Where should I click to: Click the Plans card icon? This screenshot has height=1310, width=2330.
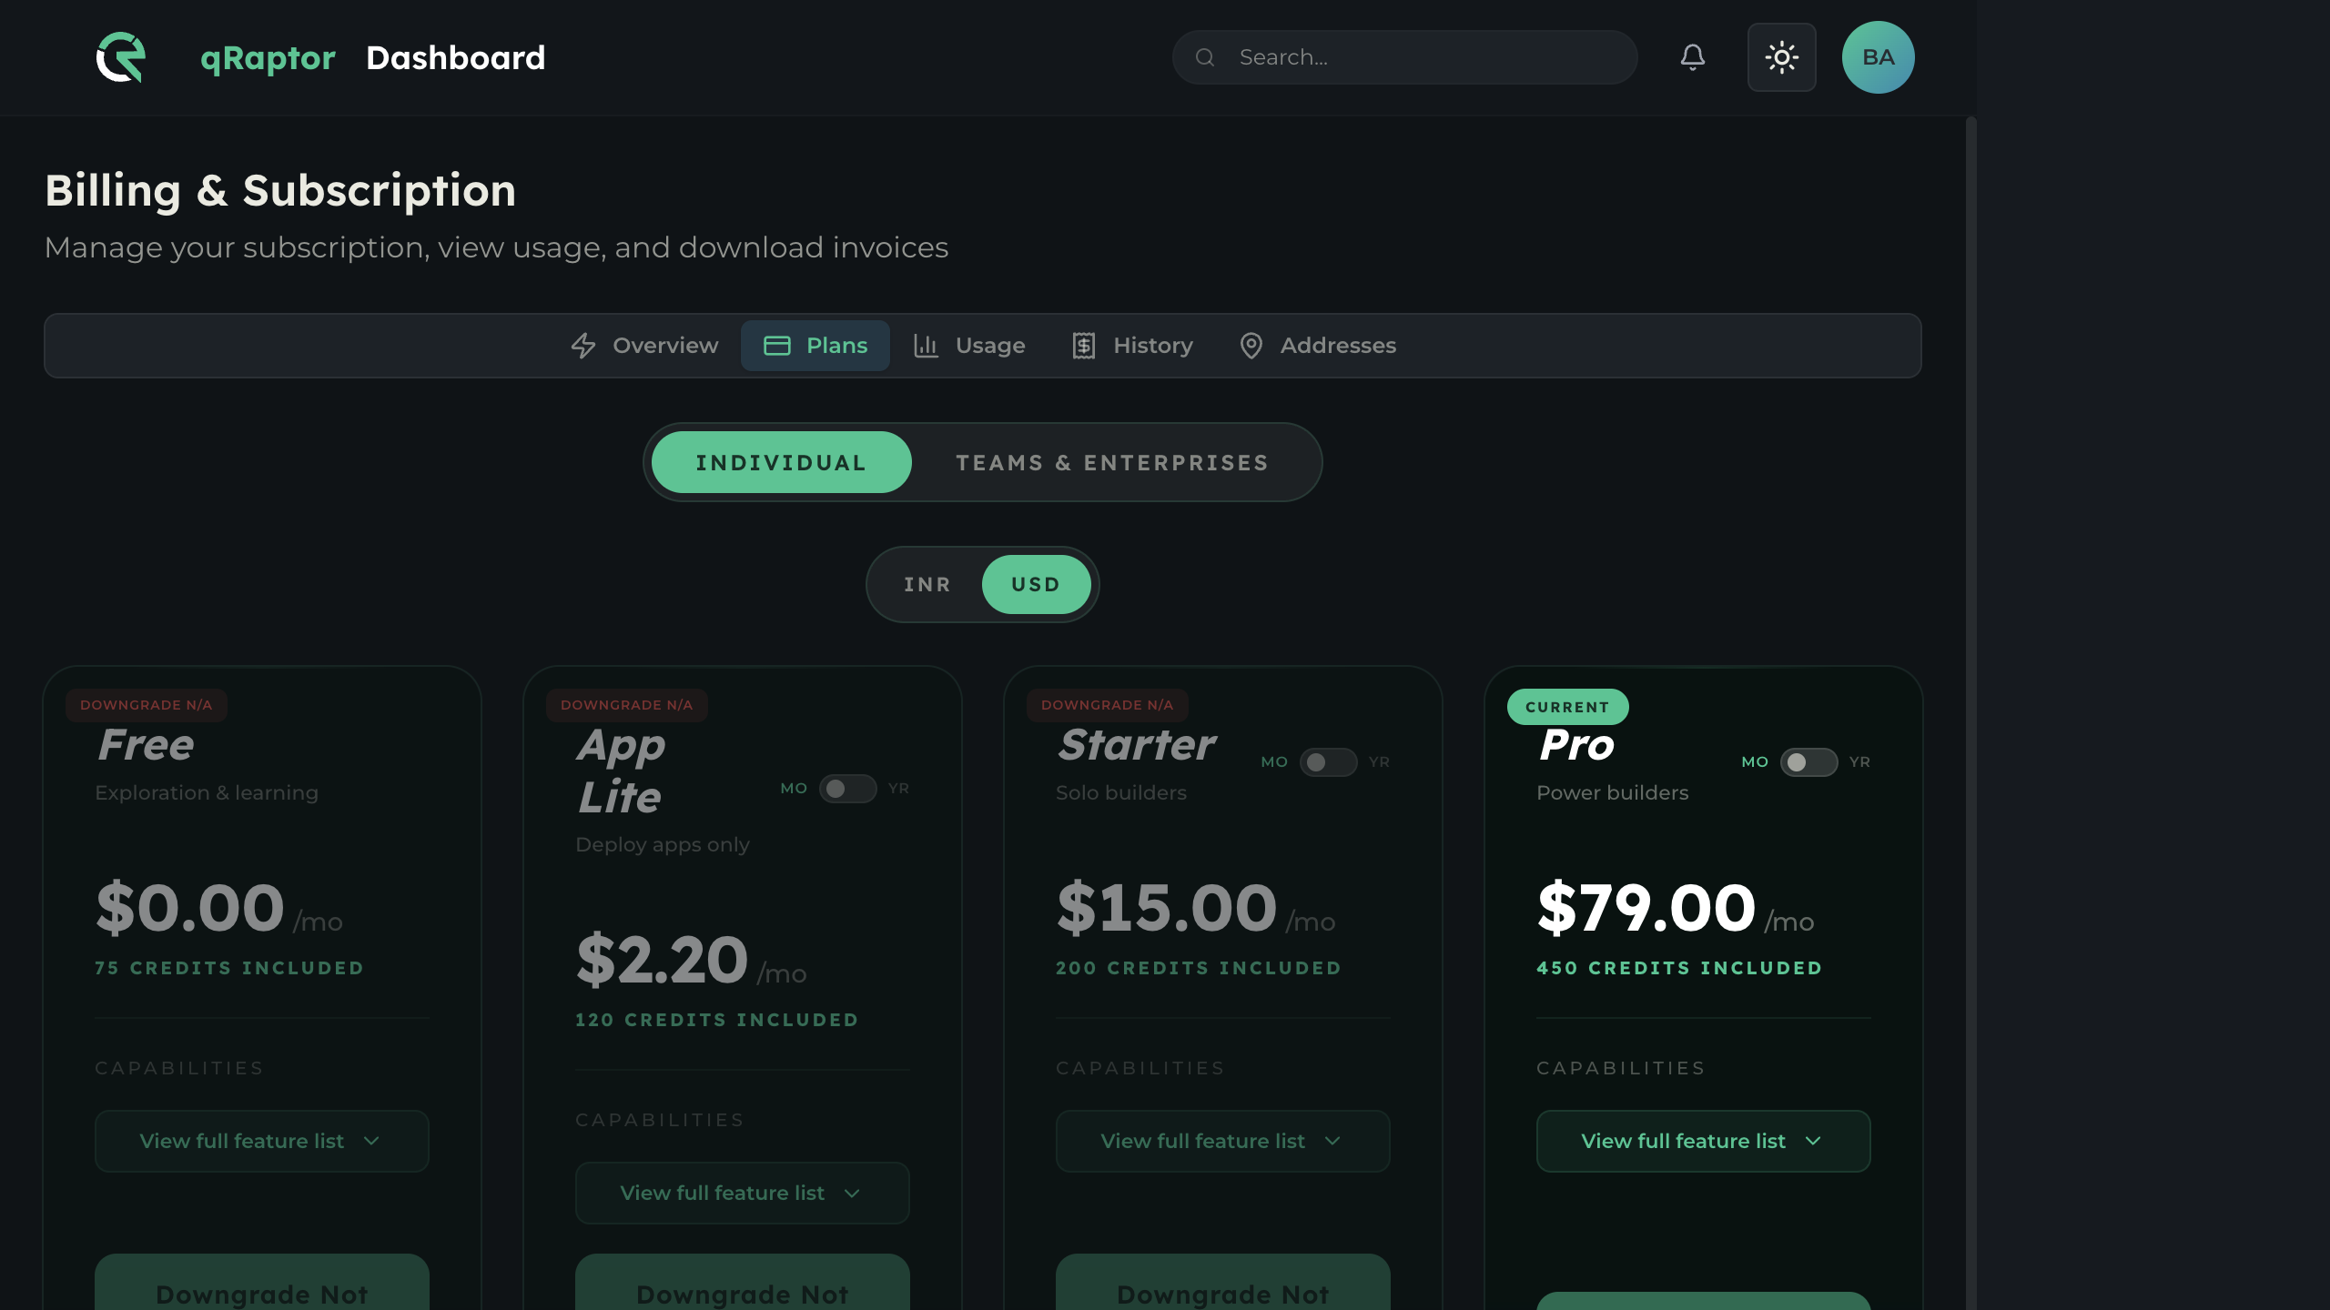click(x=776, y=346)
